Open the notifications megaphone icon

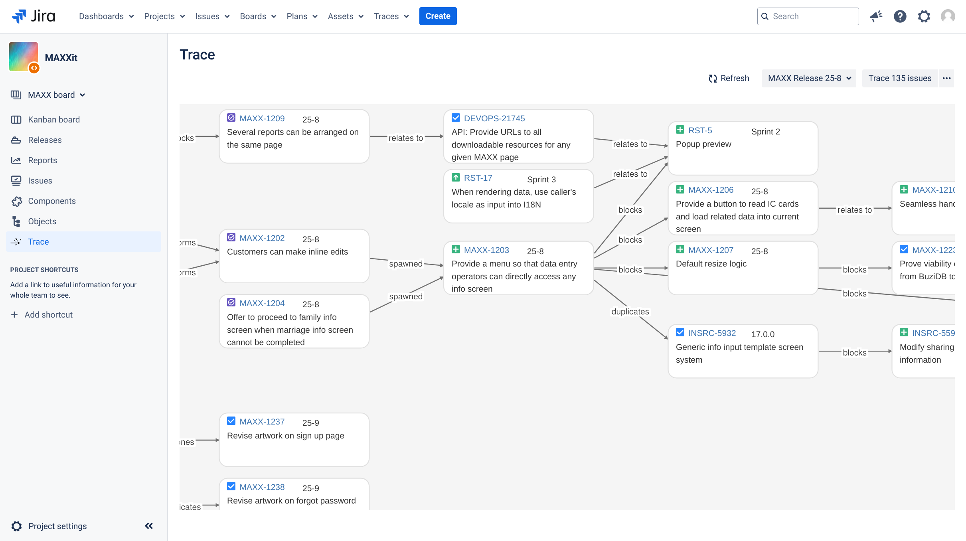876,16
